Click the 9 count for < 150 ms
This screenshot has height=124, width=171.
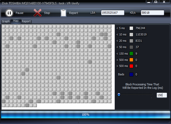(x=136, y=54)
